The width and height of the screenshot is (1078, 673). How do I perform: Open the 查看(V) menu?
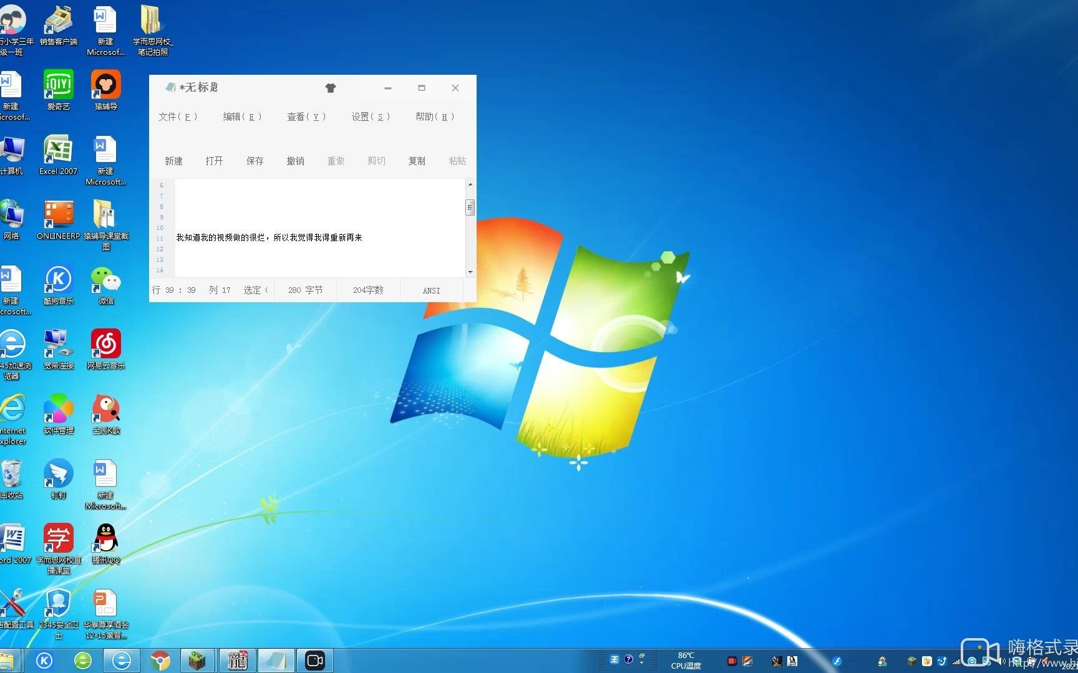306,117
